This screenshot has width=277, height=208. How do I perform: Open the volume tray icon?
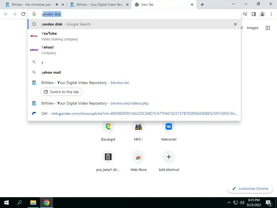[242, 203]
